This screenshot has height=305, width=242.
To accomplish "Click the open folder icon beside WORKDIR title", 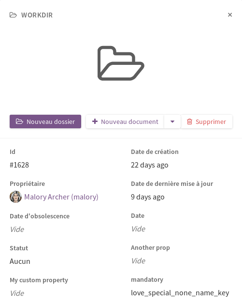I will pyautogui.click(x=13, y=15).
